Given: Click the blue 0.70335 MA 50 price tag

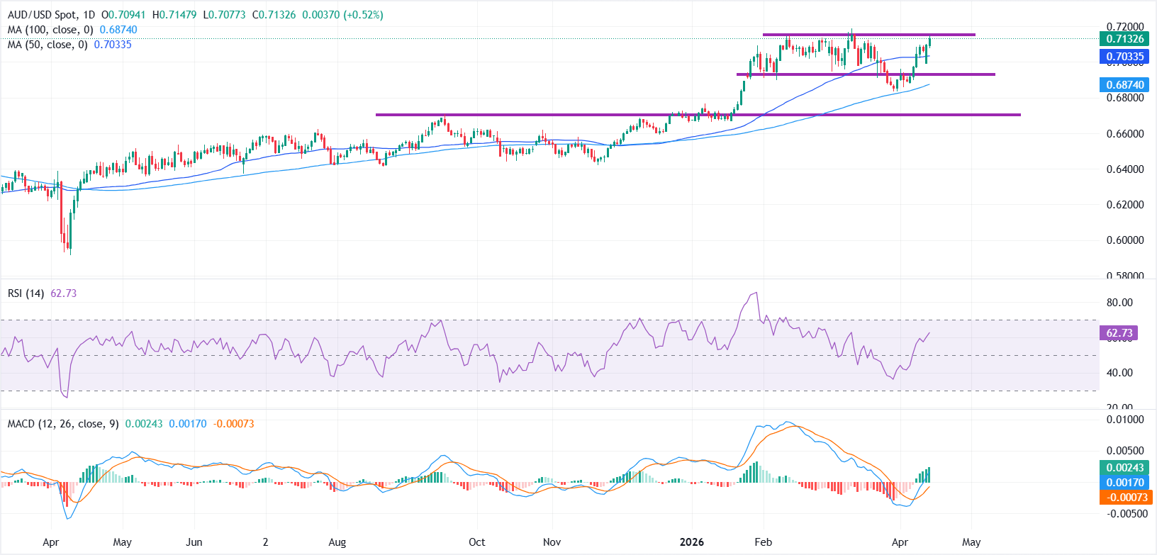Looking at the screenshot, I should tap(1124, 57).
